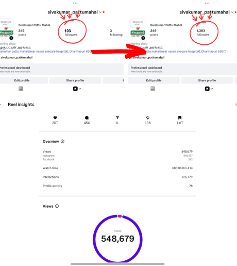The width and height of the screenshot is (237, 266).
Task: Tap plus badge on 103-followers profile picture
Action: point(11,38)
